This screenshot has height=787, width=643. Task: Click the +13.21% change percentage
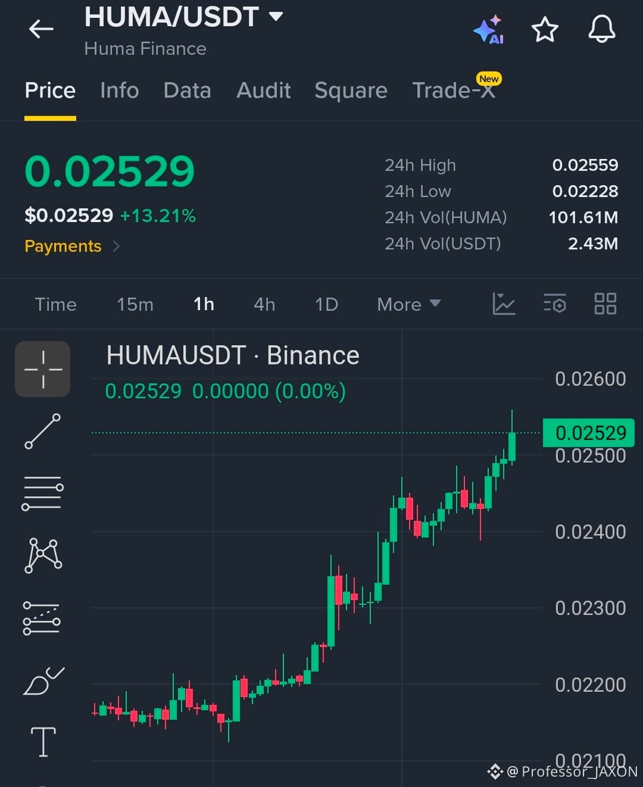point(158,216)
